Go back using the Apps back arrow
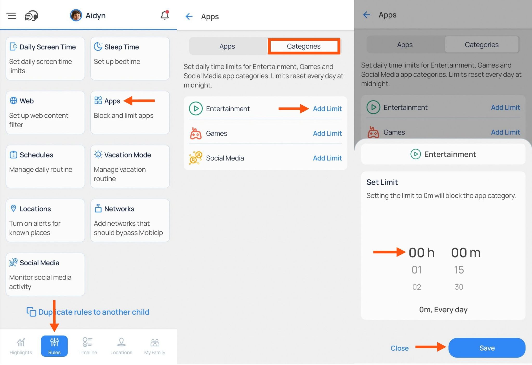The height and width of the screenshot is (365, 532). point(189,17)
